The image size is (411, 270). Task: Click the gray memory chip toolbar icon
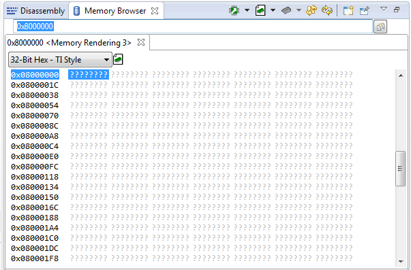pyautogui.click(x=286, y=10)
